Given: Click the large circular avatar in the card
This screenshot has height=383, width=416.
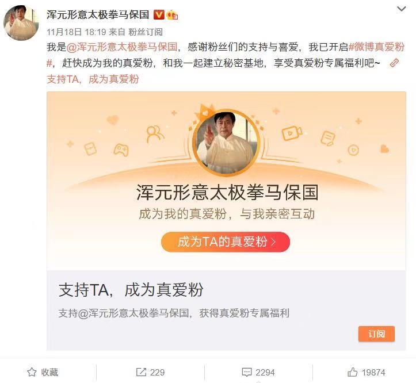Looking at the screenshot, I should coord(226,143).
